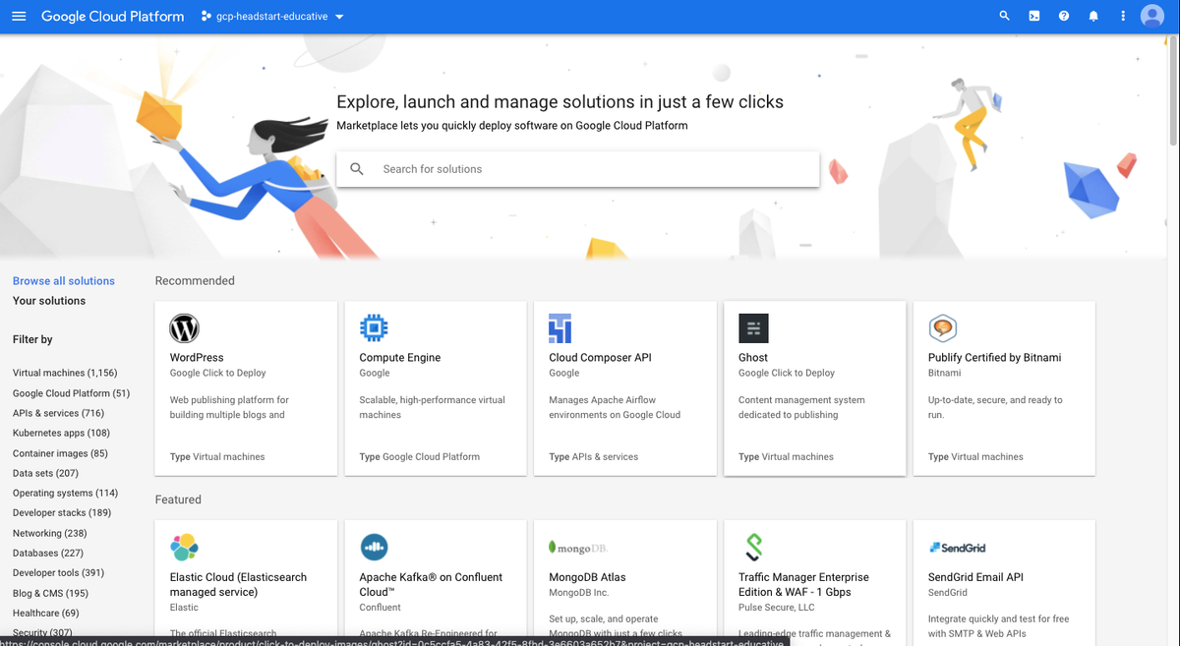
Task: Open the Ghost card title
Action: click(x=753, y=358)
